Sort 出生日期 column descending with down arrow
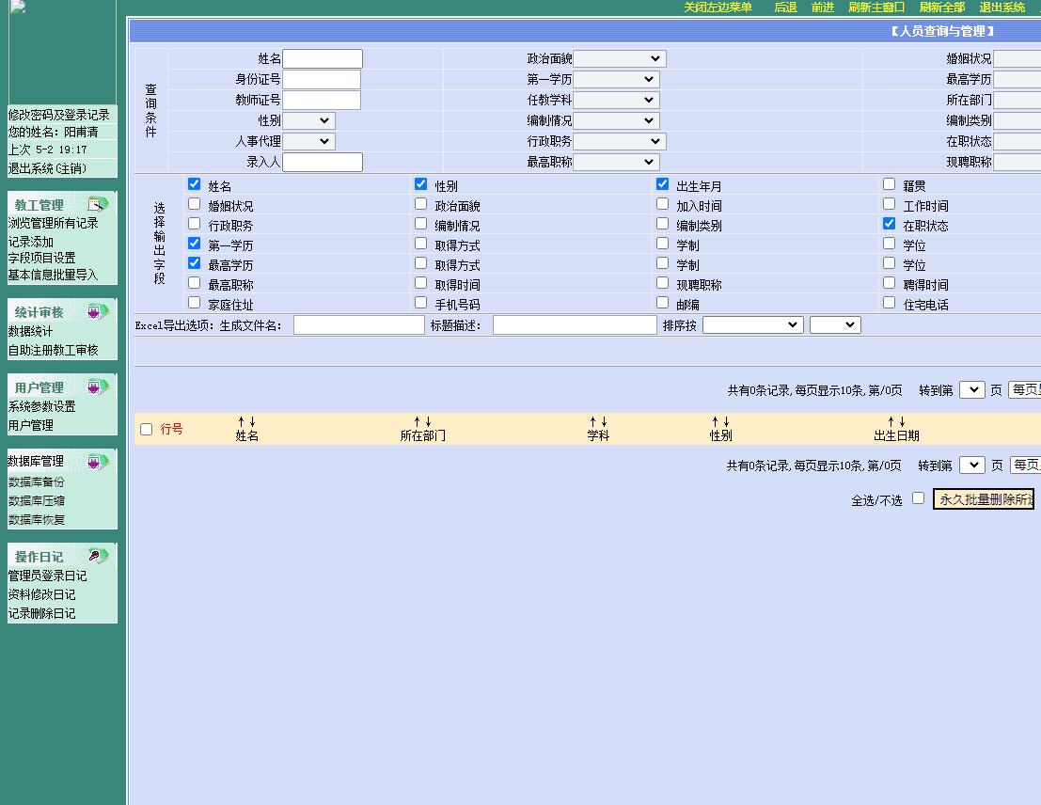Image resolution: width=1041 pixels, height=805 pixels. 902,421
